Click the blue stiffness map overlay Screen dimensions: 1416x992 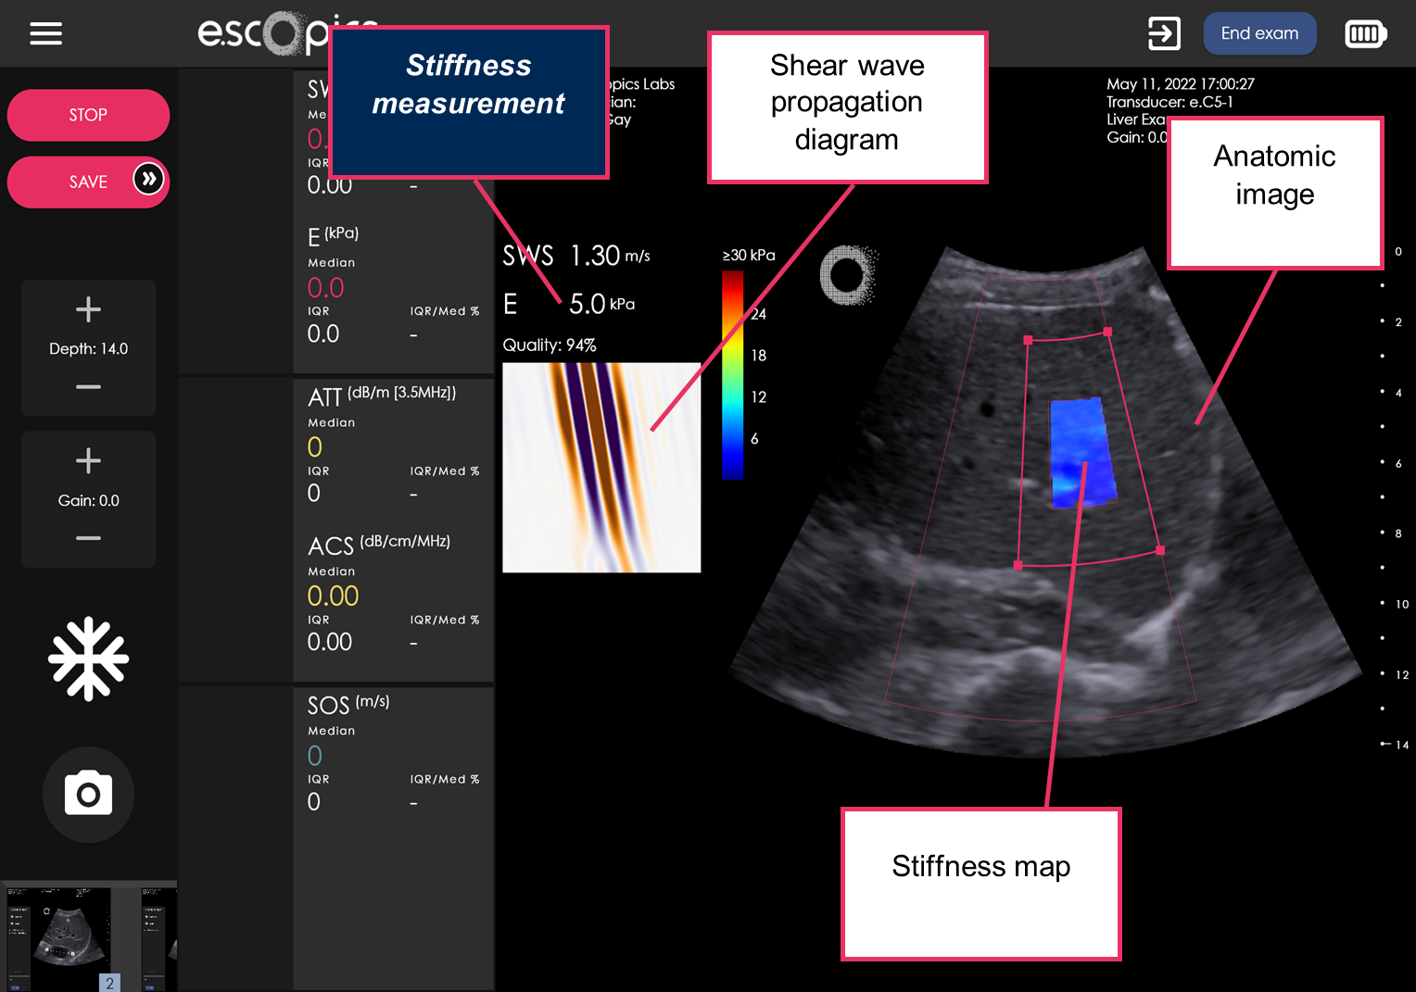[1081, 452]
